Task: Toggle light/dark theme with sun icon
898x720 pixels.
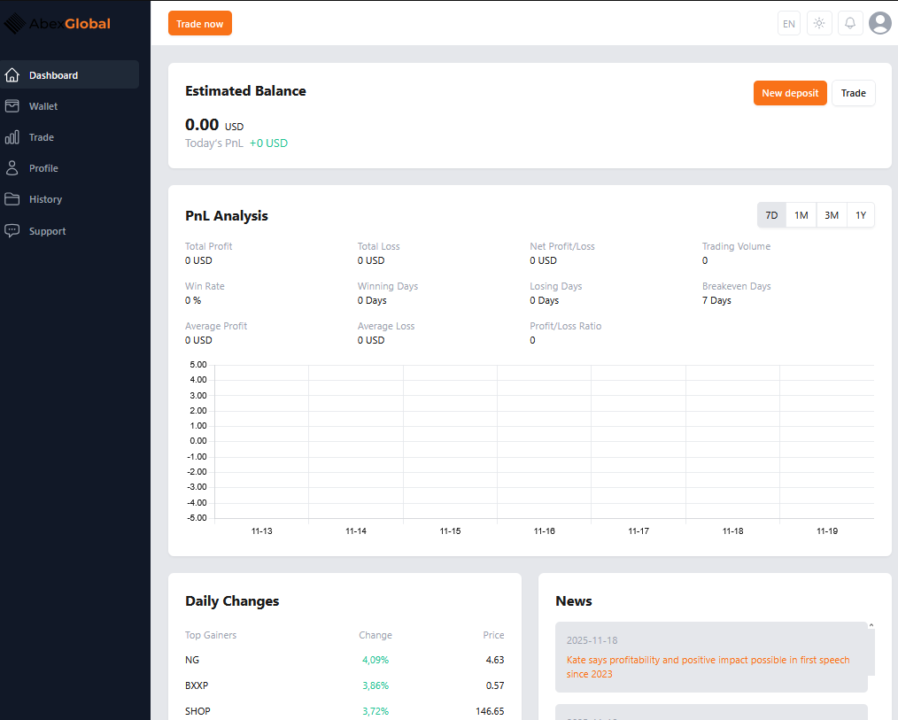Action: pos(819,23)
